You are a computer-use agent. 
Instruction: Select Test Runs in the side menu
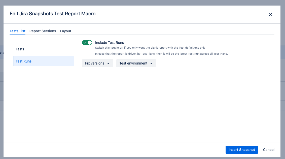tap(44, 61)
